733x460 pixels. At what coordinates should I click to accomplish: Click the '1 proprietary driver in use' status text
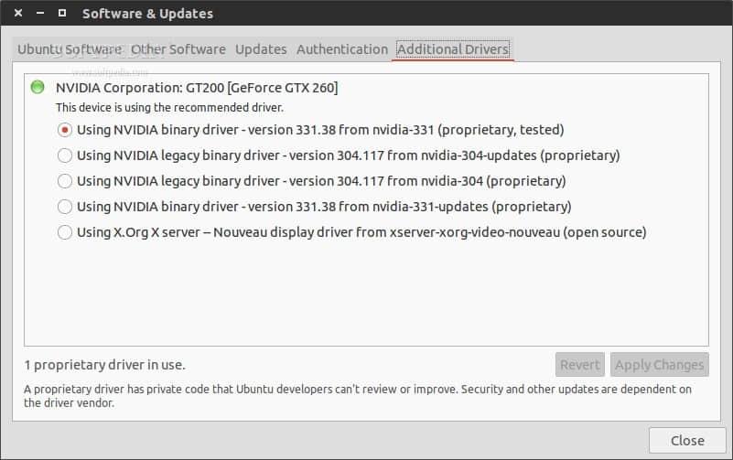click(x=104, y=365)
